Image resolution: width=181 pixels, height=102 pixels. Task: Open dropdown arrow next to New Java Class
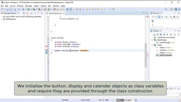click(x=51, y=9)
